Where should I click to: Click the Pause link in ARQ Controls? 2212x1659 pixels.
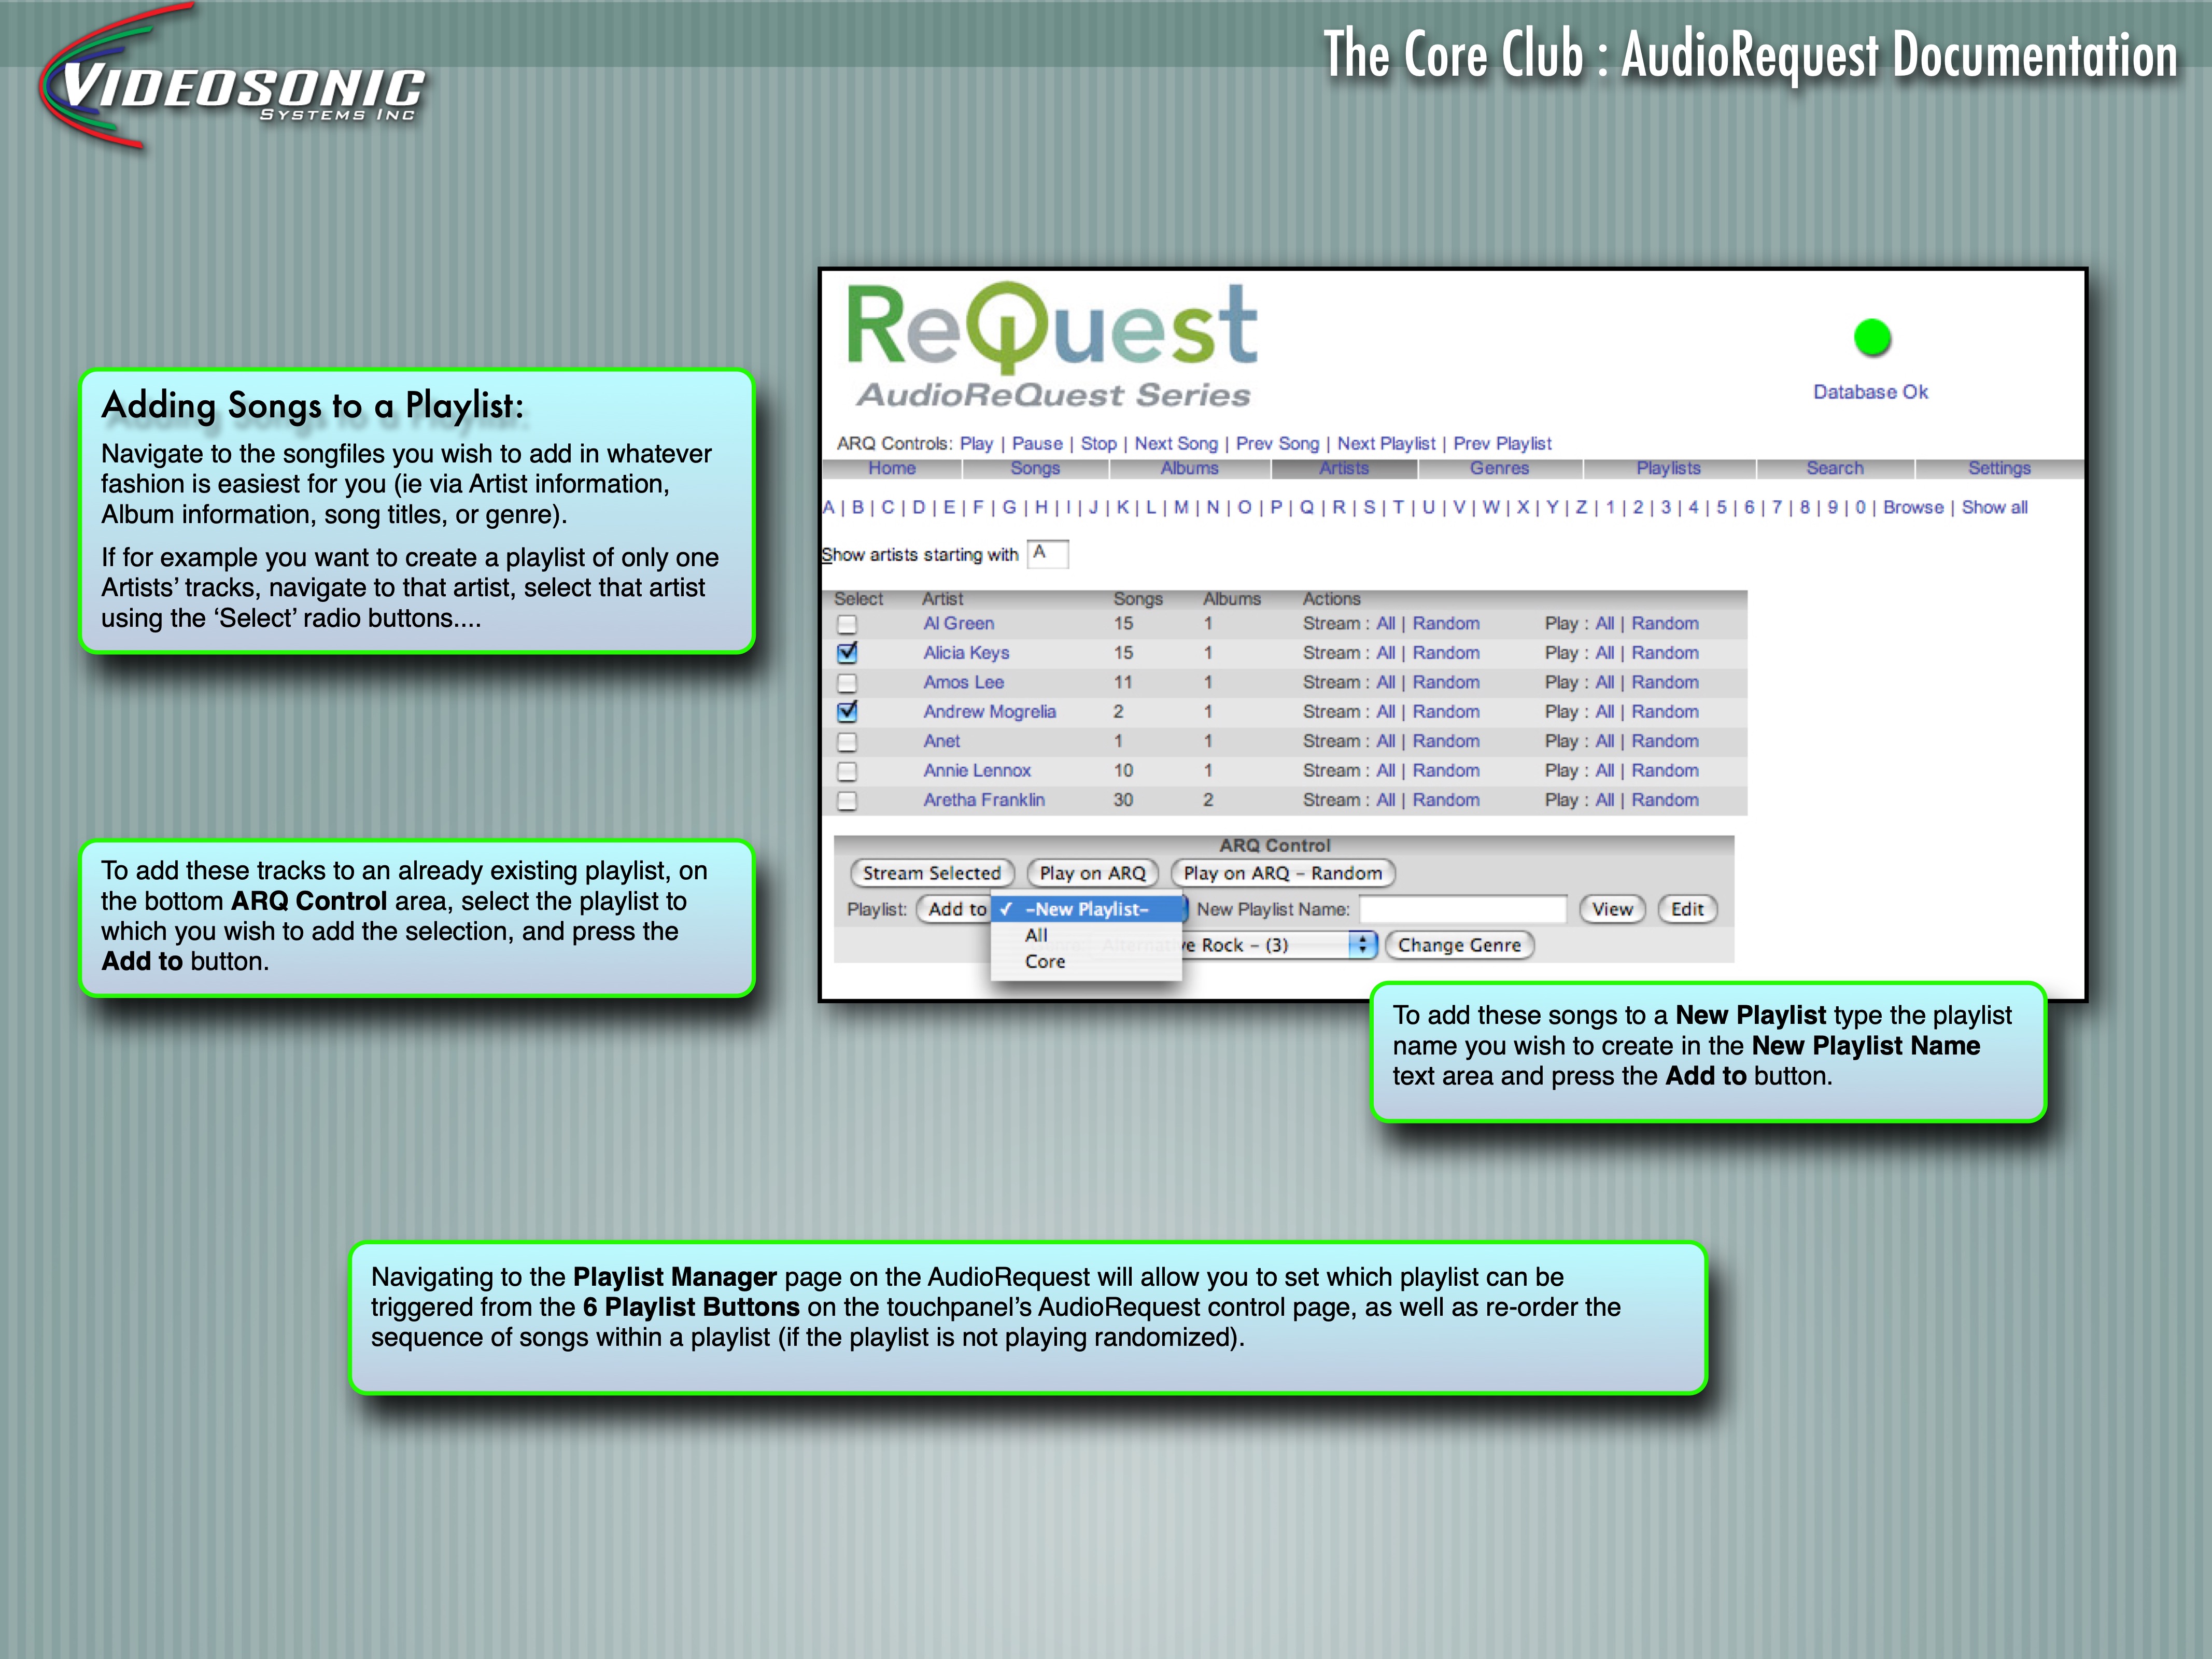click(1037, 443)
